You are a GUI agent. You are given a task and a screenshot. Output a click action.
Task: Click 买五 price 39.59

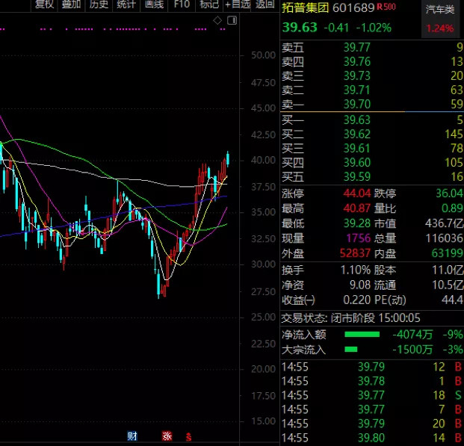tap(357, 177)
